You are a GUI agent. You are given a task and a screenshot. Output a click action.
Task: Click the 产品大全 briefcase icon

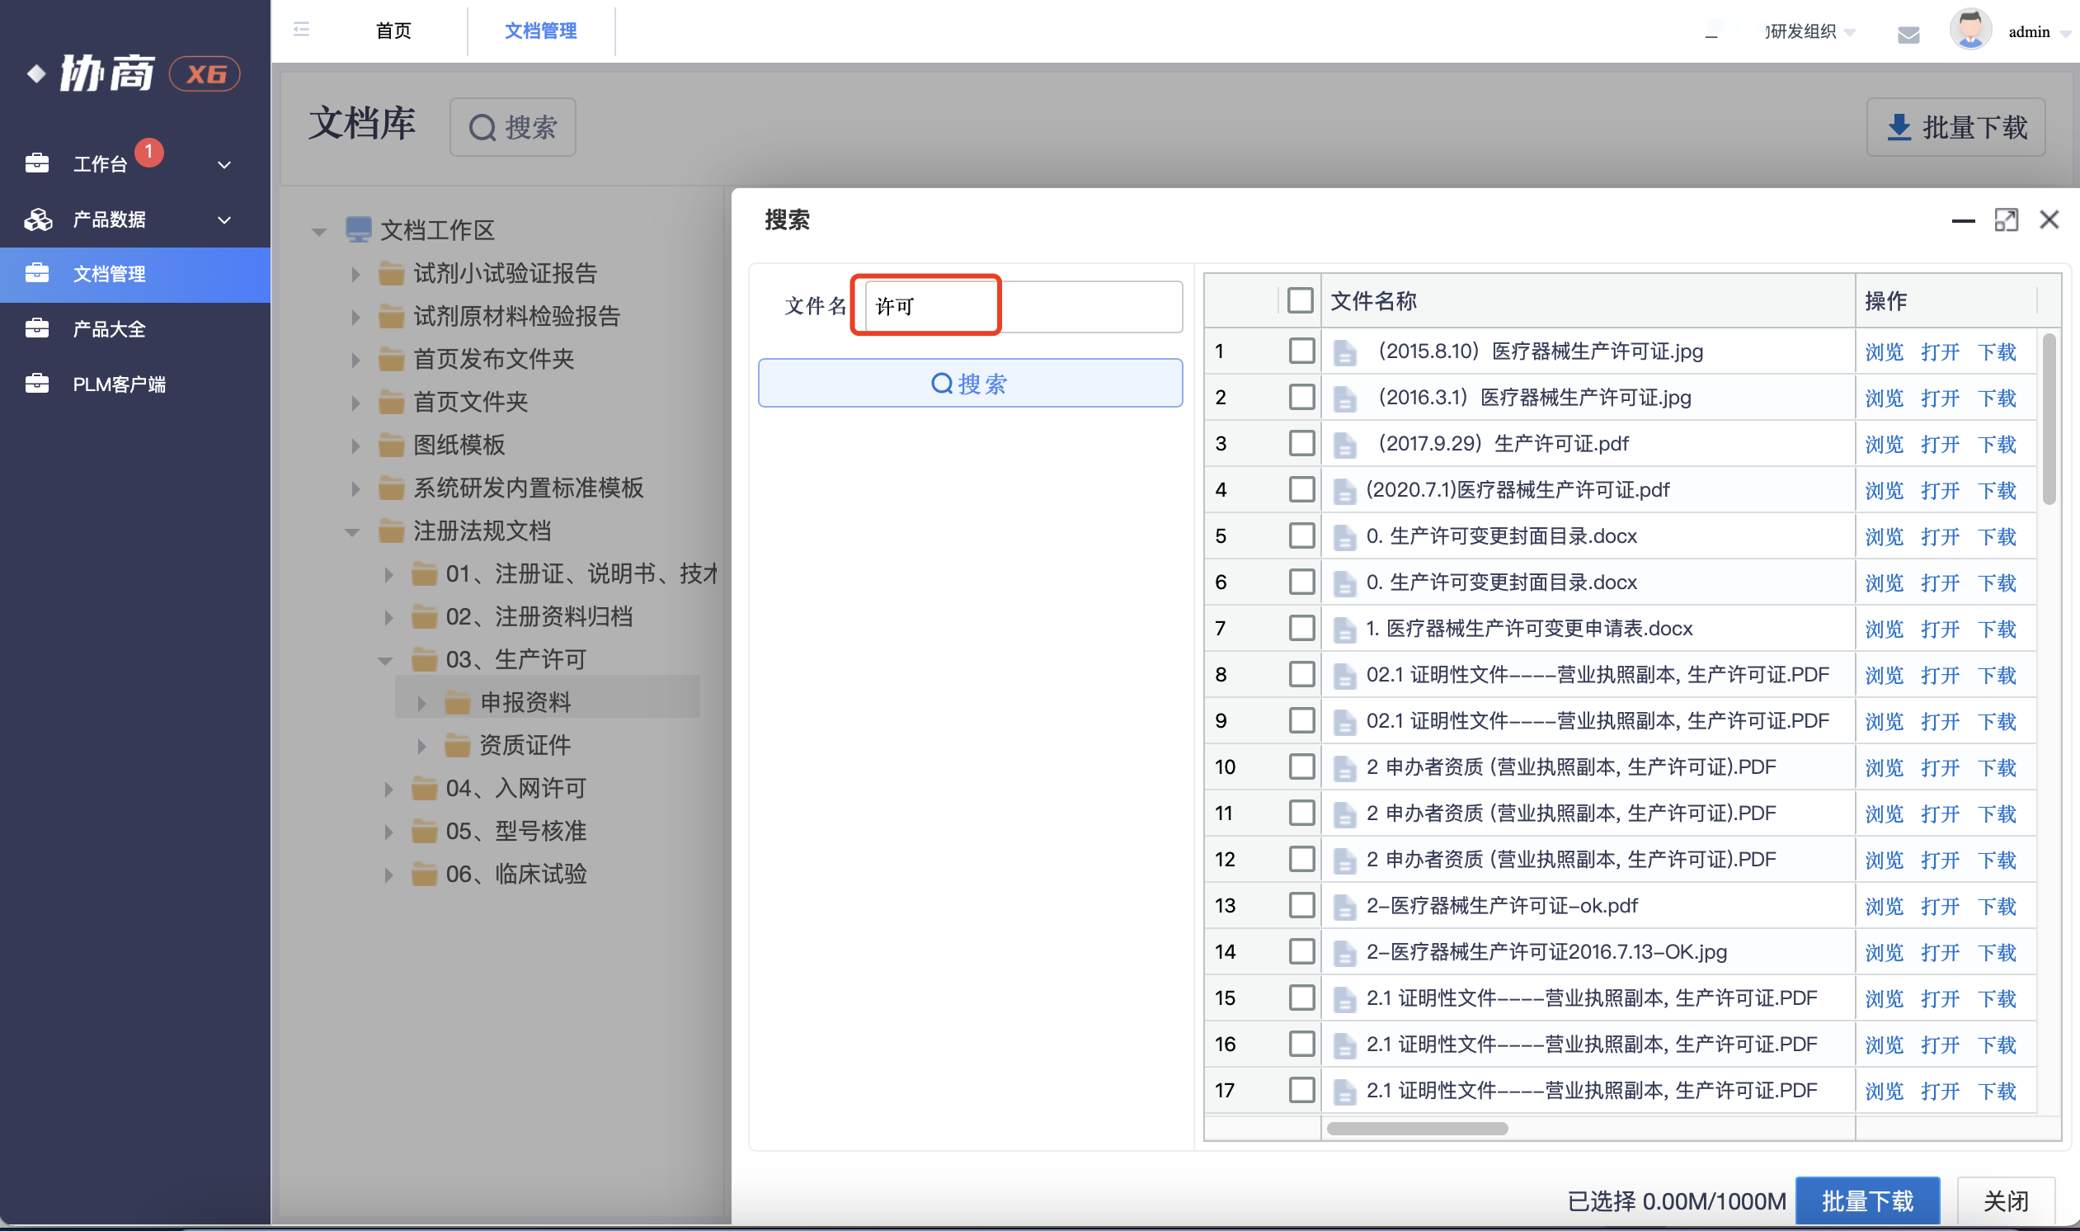tap(37, 328)
